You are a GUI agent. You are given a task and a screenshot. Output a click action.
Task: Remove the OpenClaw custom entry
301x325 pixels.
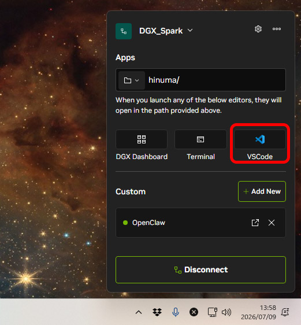[272, 223]
